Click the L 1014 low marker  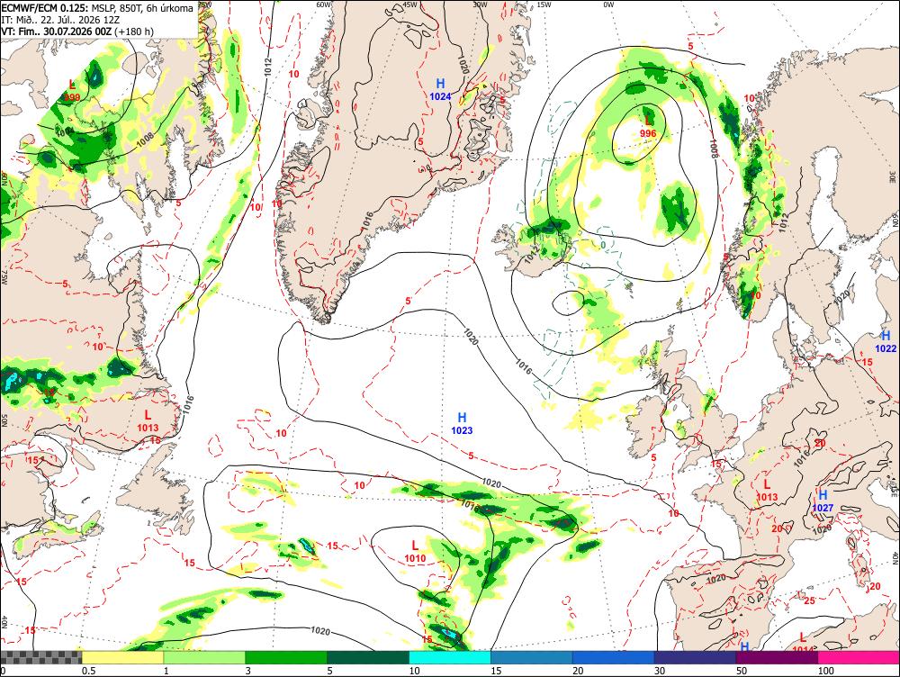click(x=803, y=643)
